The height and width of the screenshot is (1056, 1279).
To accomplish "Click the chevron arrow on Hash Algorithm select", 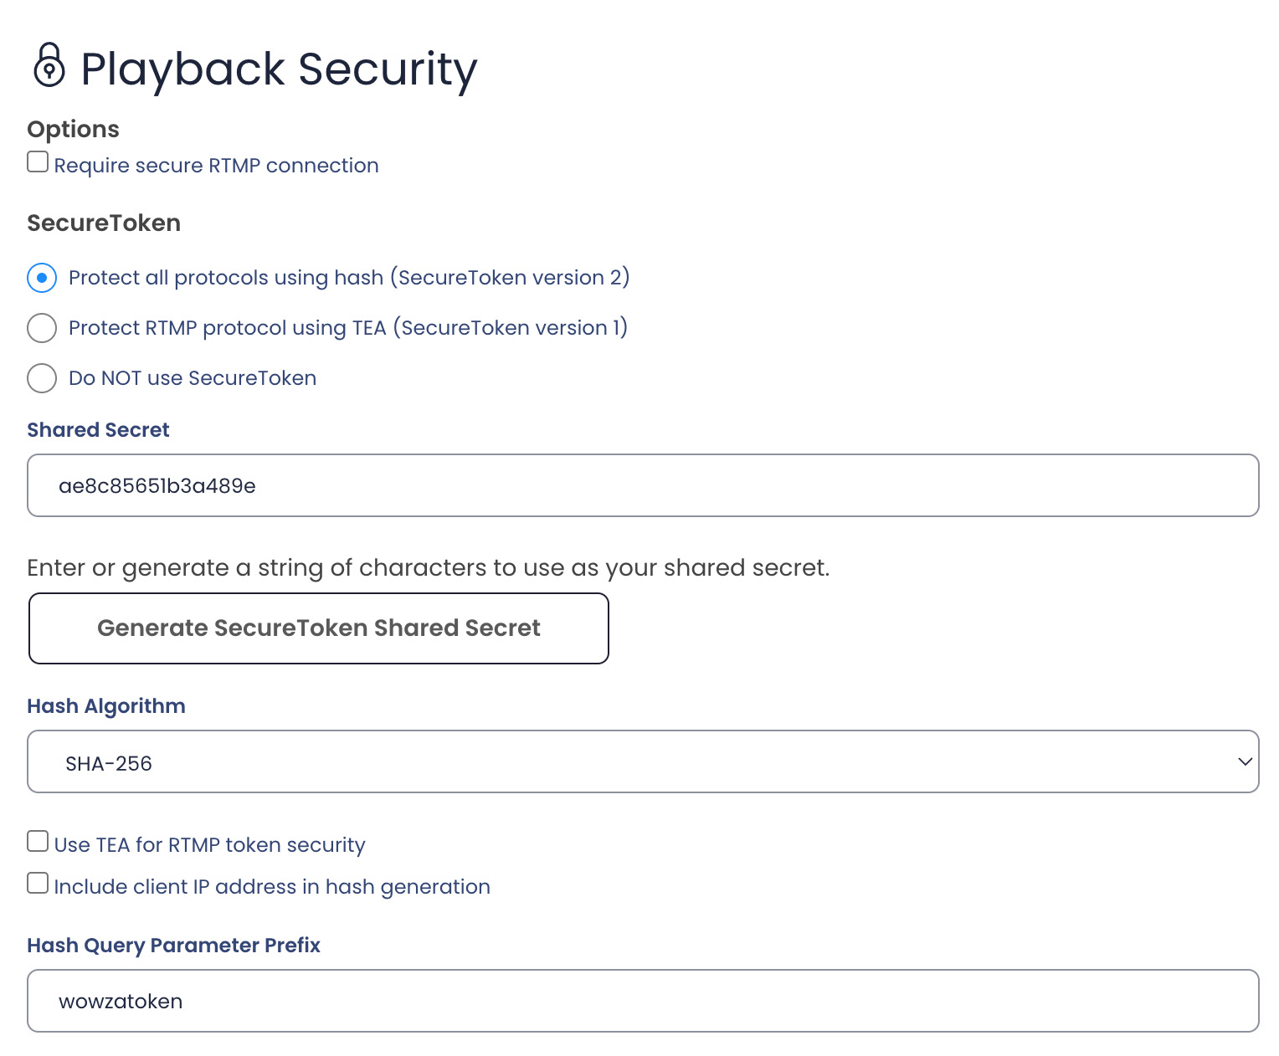I will (x=1245, y=761).
